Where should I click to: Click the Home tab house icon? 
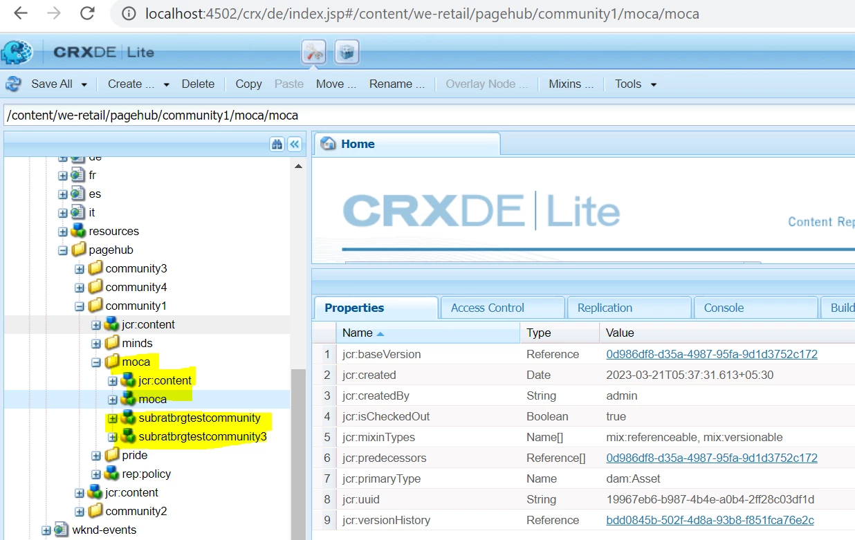coord(329,144)
